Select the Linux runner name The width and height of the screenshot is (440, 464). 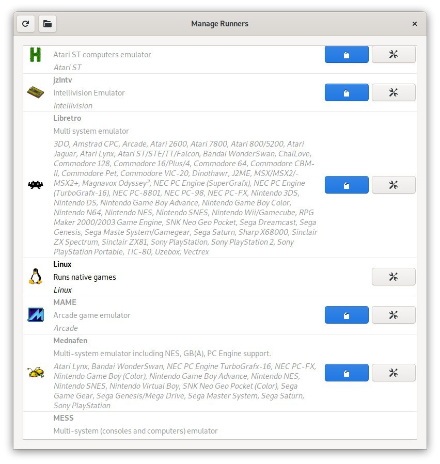[62, 264]
